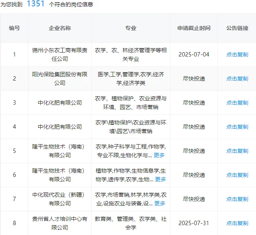
Task: Click 尽快投递 in row 2
Action: point(194,79)
